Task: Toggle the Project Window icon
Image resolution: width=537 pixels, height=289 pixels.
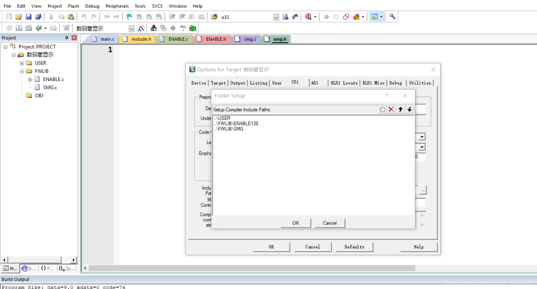Action: 375,17
